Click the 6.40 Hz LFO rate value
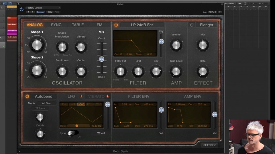The height and width of the screenshot is (154, 275). click(x=97, y=126)
